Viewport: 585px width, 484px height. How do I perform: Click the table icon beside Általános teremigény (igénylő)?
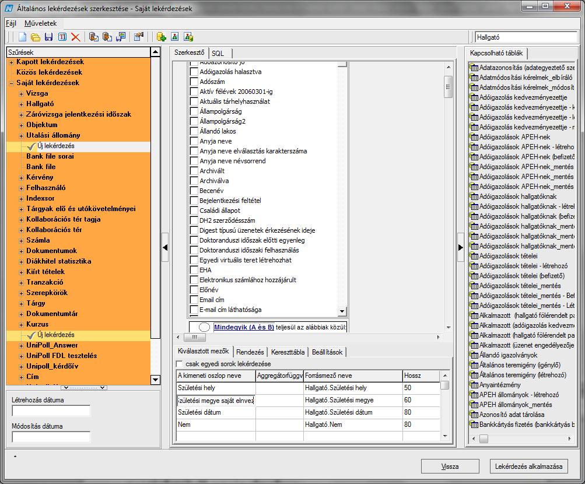tap(474, 365)
